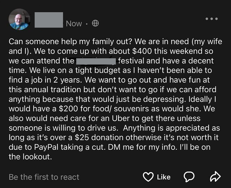The image size is (231, 188).
Task: Click the heart icon to like
Action: click(x=148, y=177)
